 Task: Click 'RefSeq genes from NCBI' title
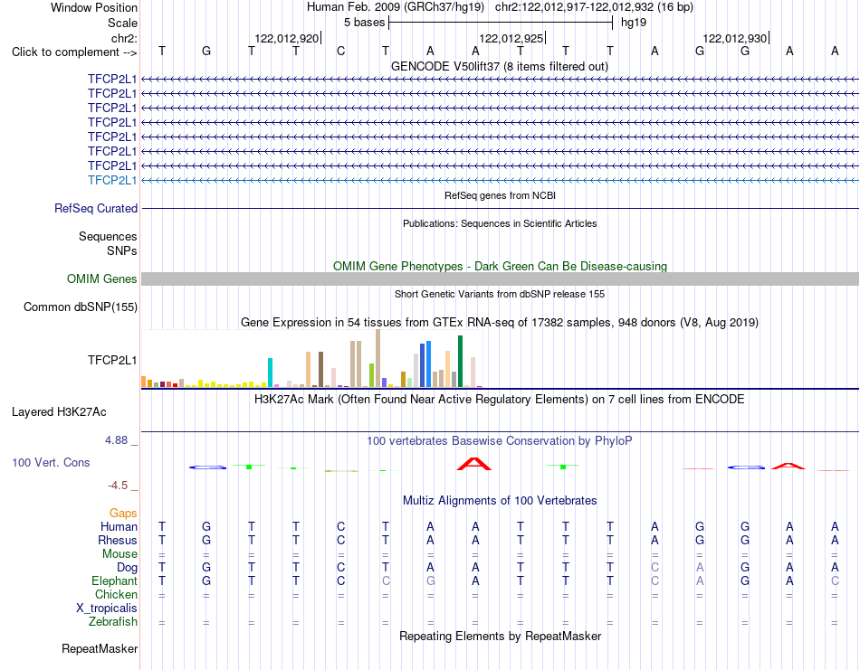click(x=500, y=195)
